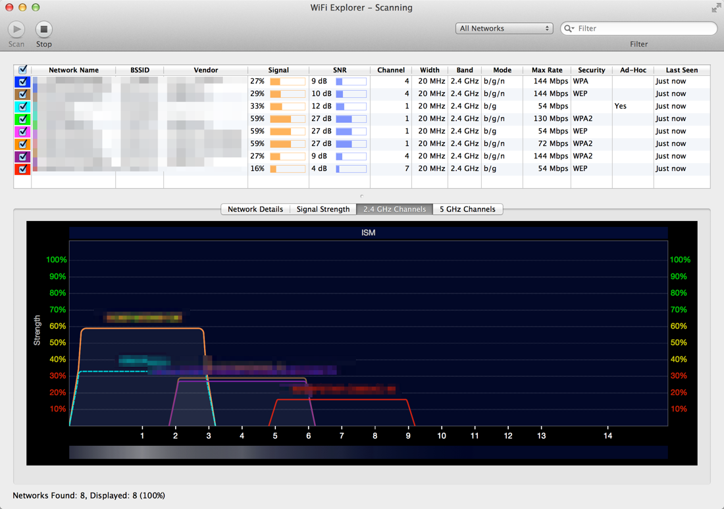Screen dimensions: 724x509
Task: Uncheck the magenta network checkbox
Action: click(22, 132)
